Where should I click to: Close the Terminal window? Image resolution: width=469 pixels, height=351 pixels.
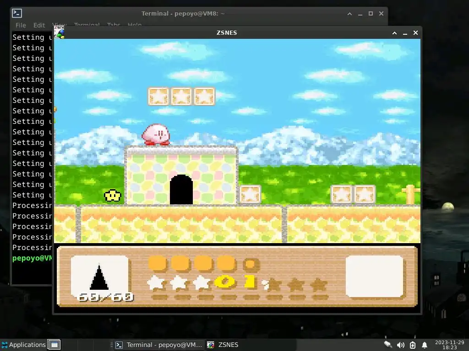coord(381,13)
